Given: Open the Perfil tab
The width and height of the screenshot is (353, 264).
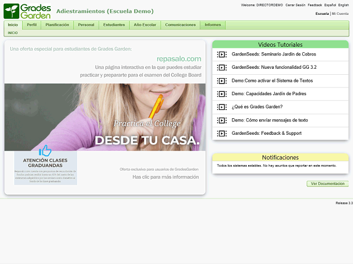Looking at the screenshot, I should click(31, 25).
